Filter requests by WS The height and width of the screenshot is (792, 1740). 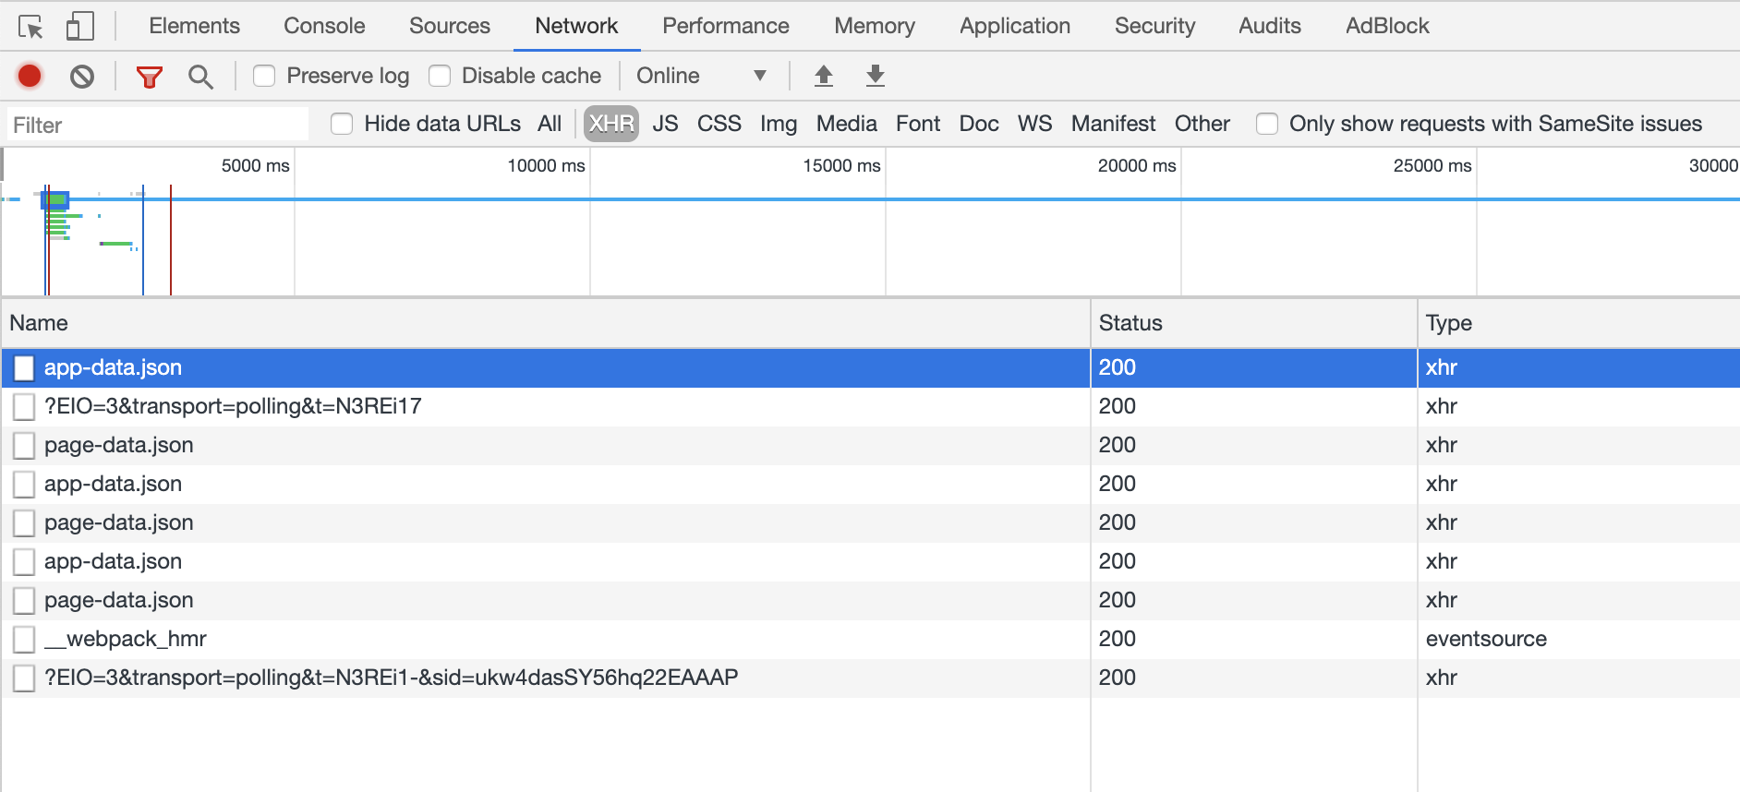(x=1035, y=124)
